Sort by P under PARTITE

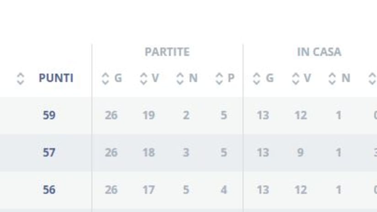pos(225,78)
